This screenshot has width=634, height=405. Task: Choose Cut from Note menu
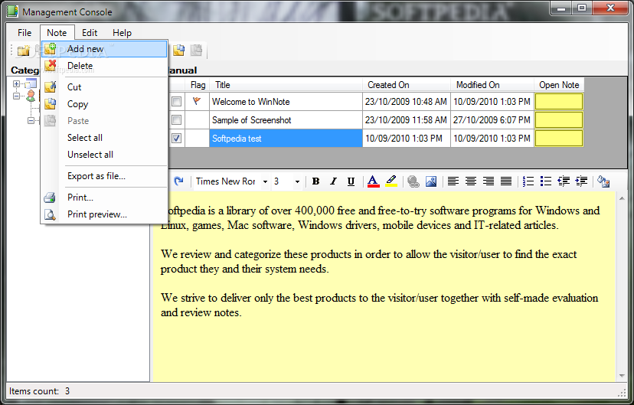point(104,87)
